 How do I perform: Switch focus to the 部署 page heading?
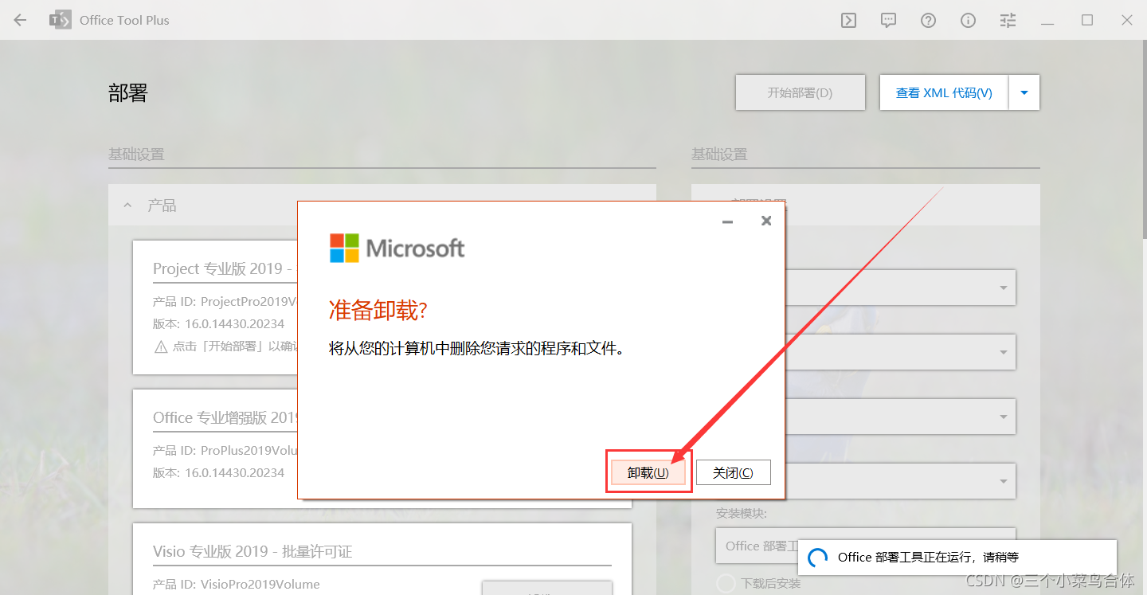(x=127, y=93)
